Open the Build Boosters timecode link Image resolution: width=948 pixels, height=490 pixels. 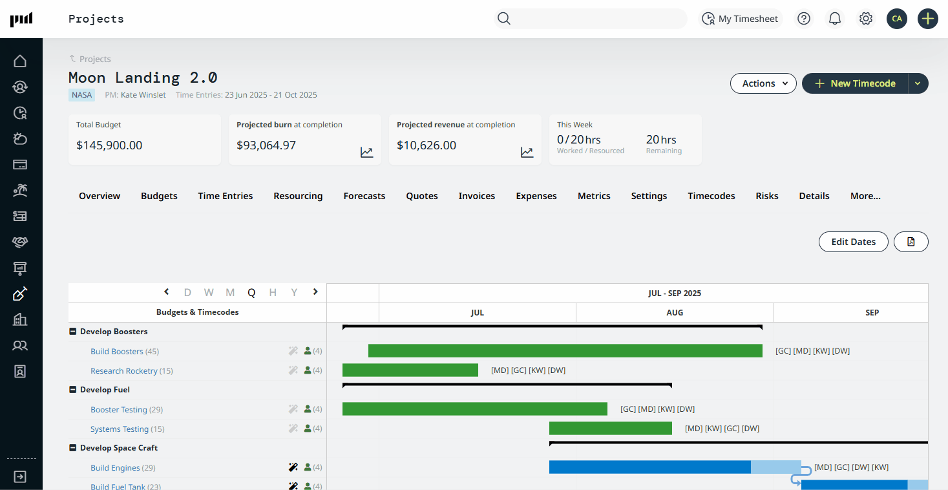tap(117, 352)
